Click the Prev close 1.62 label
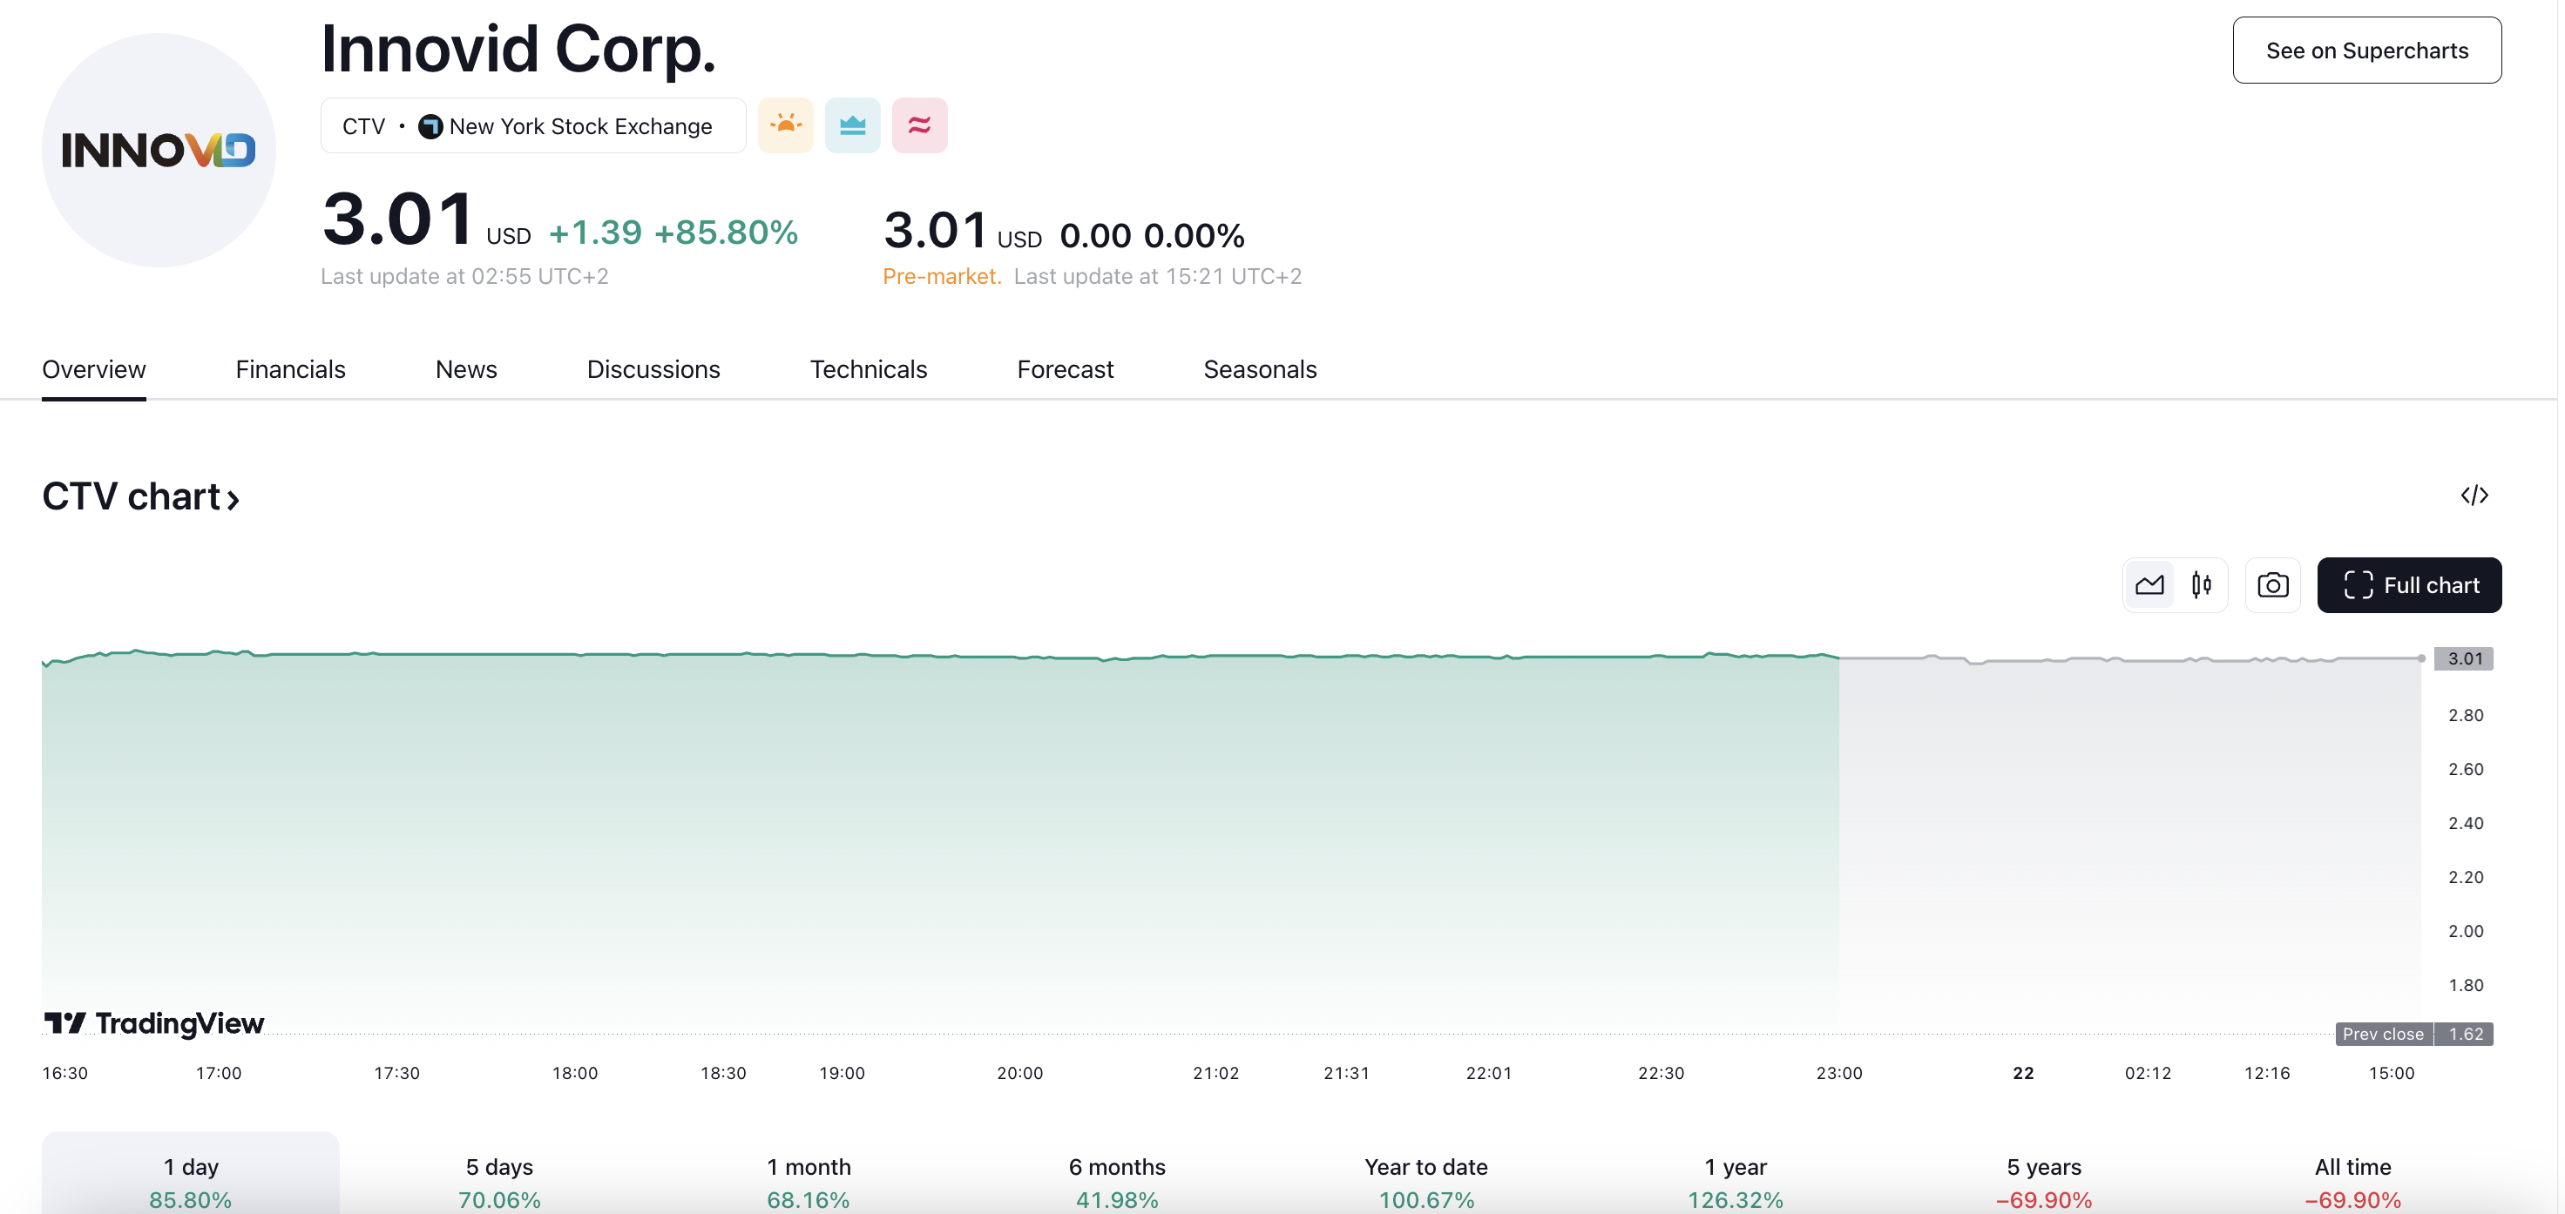2565x1214 pixels. tap(2413, 1034)
